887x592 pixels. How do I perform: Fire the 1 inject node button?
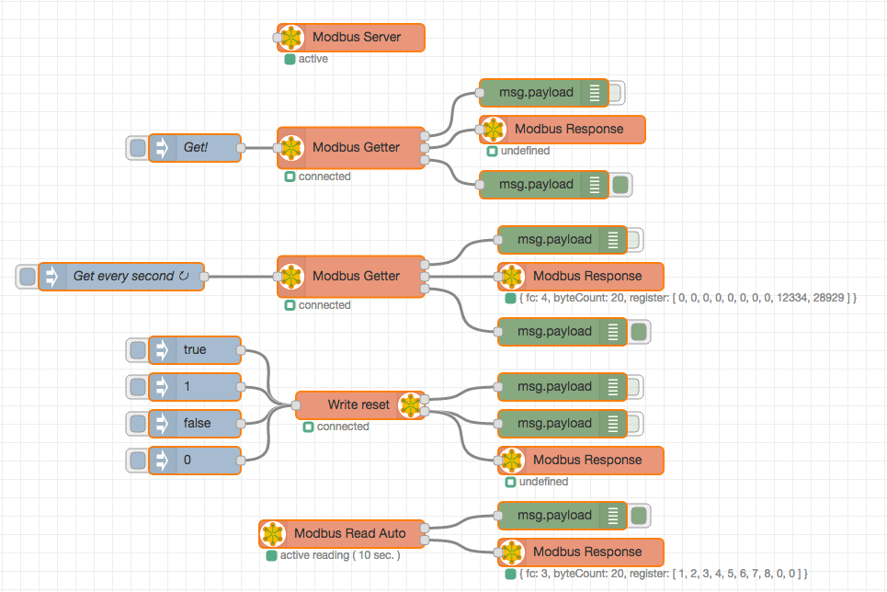point(138,387)
